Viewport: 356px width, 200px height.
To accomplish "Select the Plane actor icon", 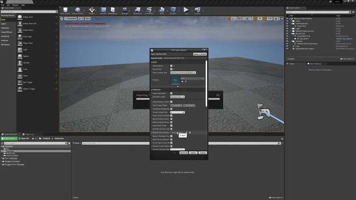I will pyautogui.click(x=20, y=76).
